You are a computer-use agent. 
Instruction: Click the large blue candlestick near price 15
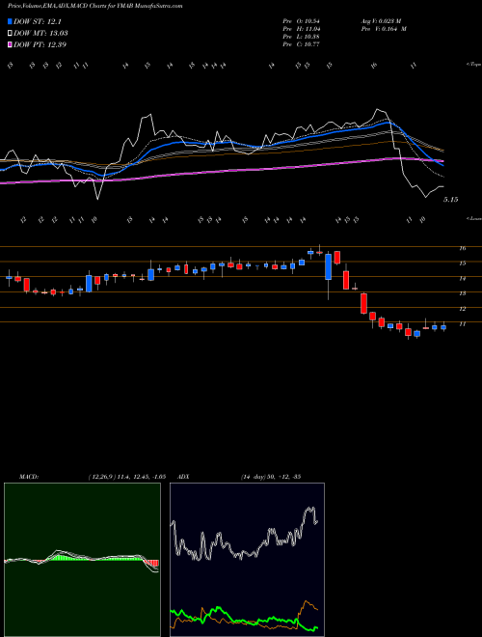click(328, 266)
